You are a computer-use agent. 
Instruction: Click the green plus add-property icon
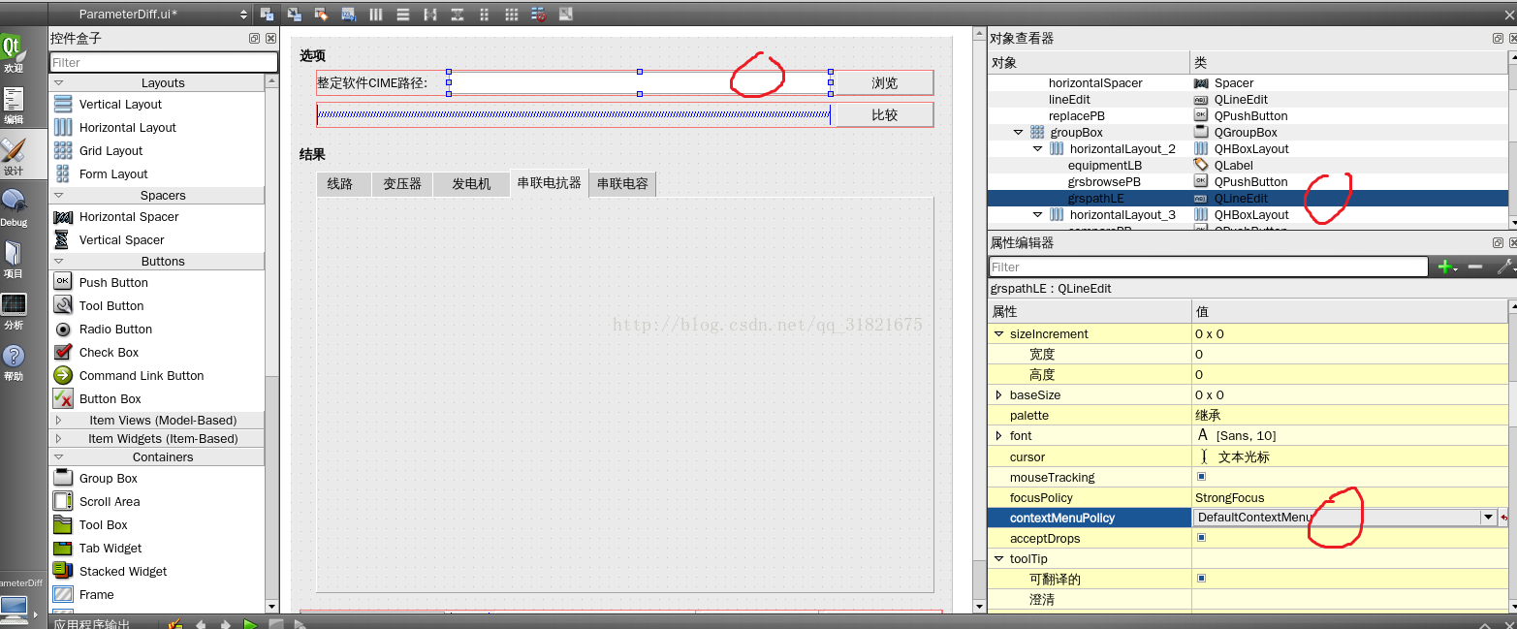pyautogui.click(x=1447, y=267)
